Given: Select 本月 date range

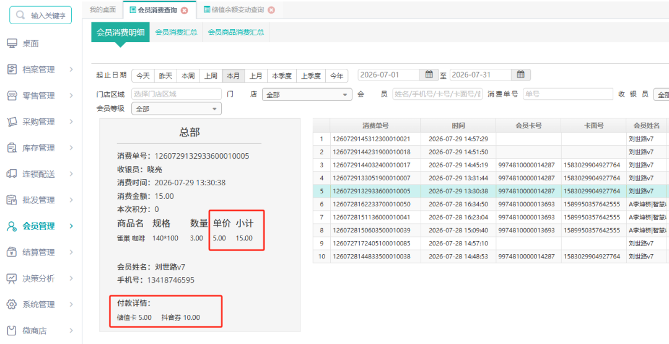Looking at the screenshot, I should 234,76.
